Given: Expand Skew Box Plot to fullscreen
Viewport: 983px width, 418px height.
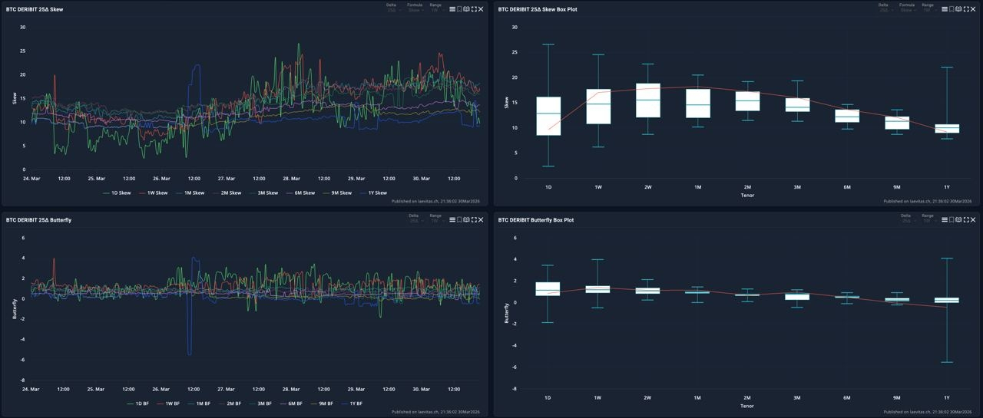Looking at the screenshot, I should point(966,9).
